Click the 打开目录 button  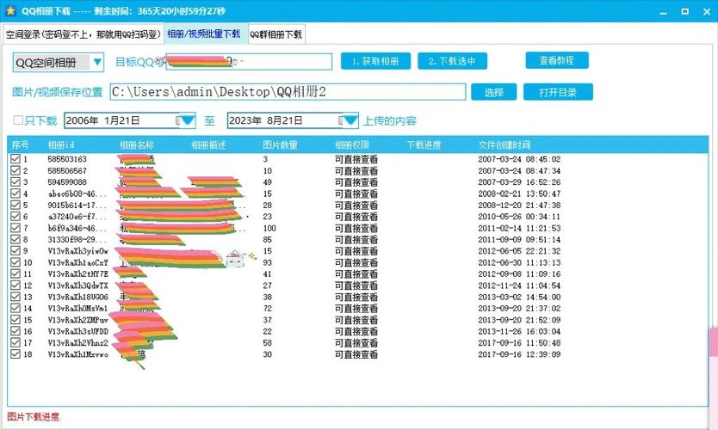[x=558, y=92]
